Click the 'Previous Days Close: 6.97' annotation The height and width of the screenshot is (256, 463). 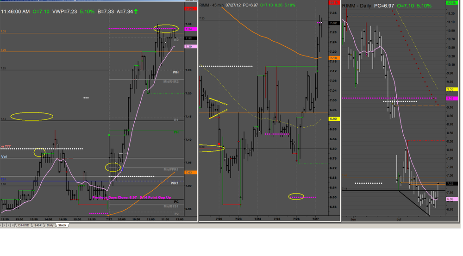pyautogui.click(x=114, y=197)
